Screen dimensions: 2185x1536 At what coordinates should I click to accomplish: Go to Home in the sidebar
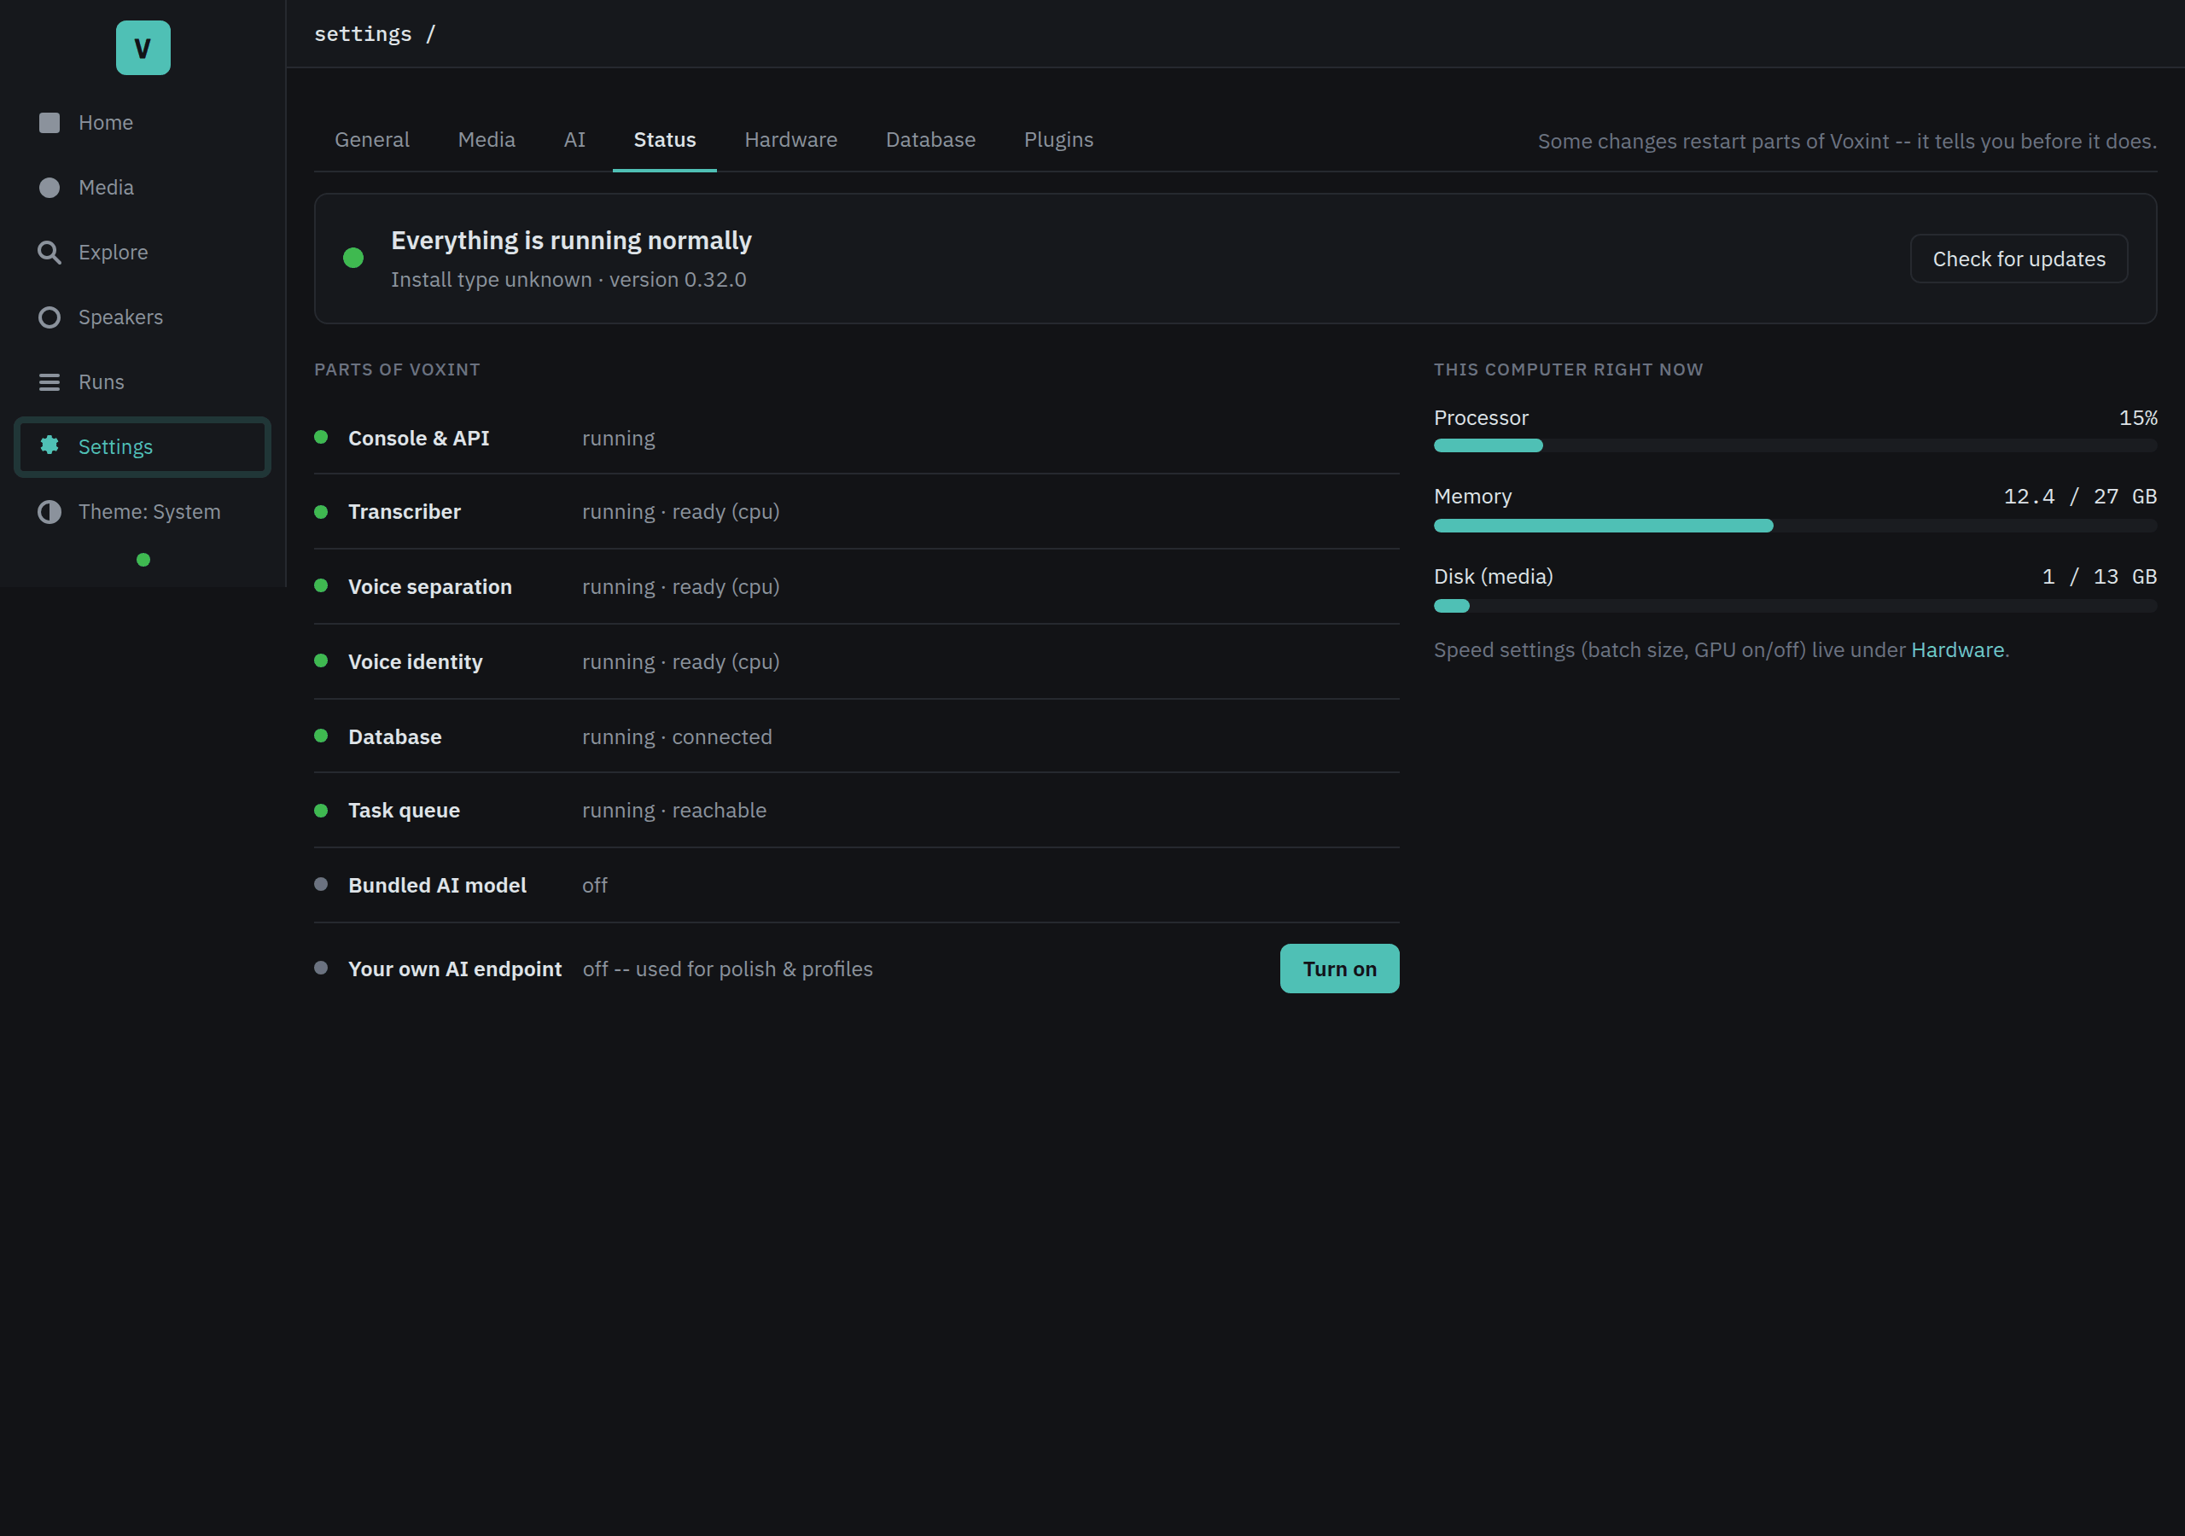143,123
